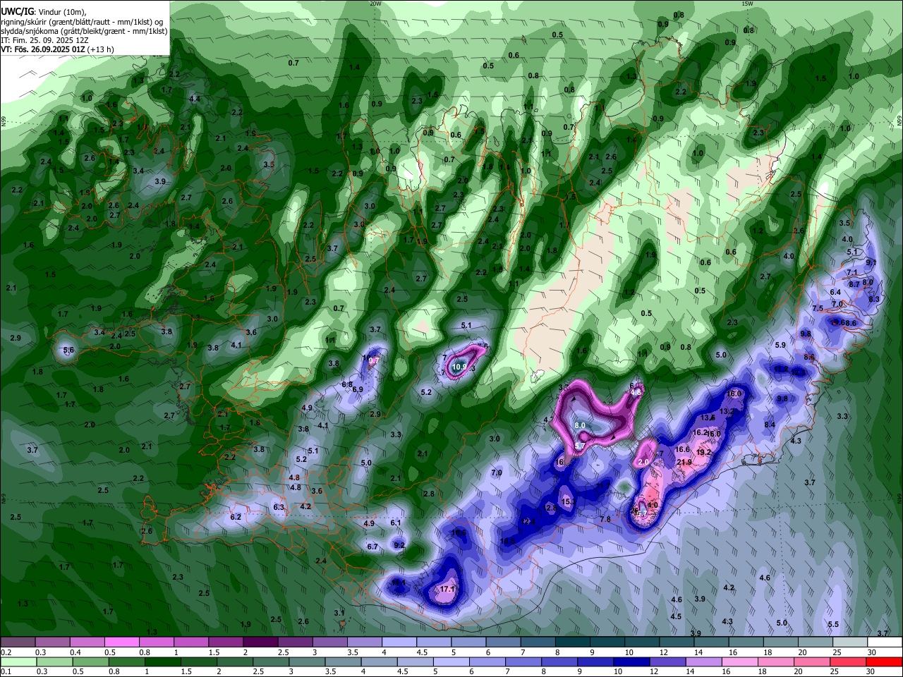Select the dusky purple 0.2 swatch in top legend
This screenshot has height=677, width=903.
coord(17,642)
